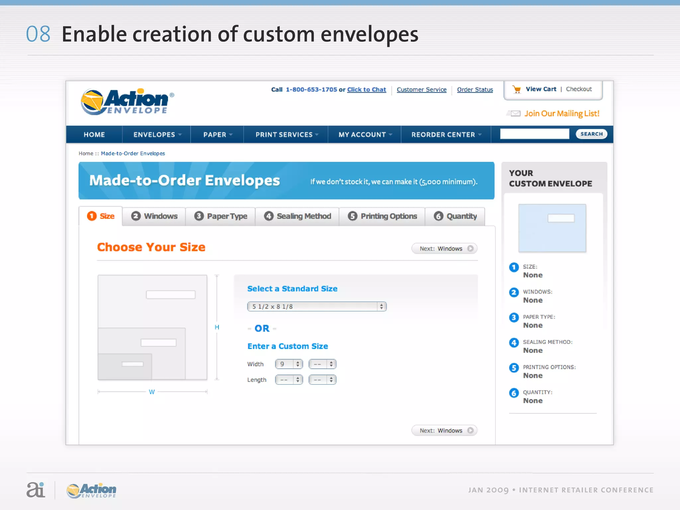Click the shopping cart icon
680x510 pixels.
point(516,89)
